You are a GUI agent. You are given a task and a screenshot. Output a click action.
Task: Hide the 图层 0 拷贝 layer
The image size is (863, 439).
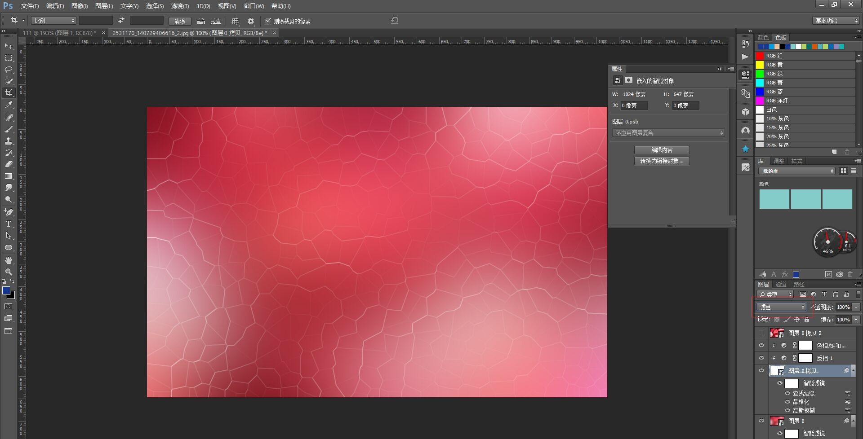click(x=761, y=371)
